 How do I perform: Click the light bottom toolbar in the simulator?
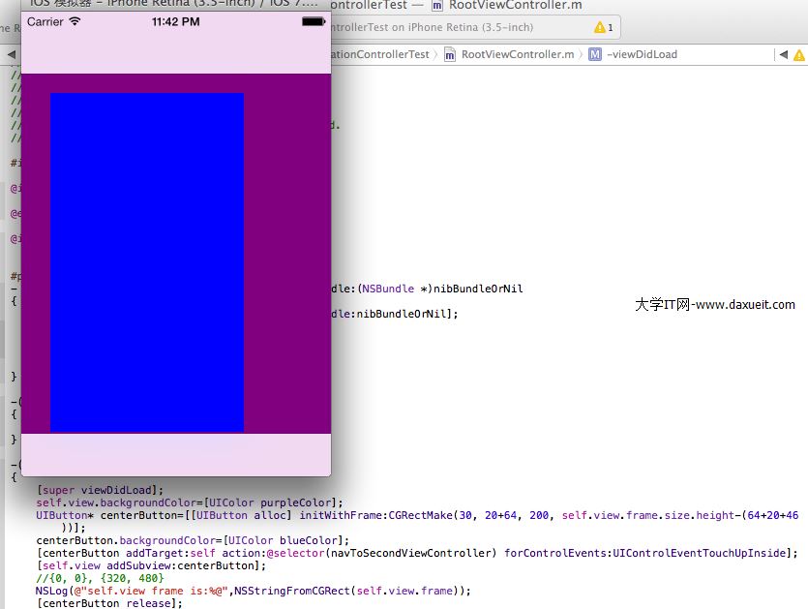point(176,454)
